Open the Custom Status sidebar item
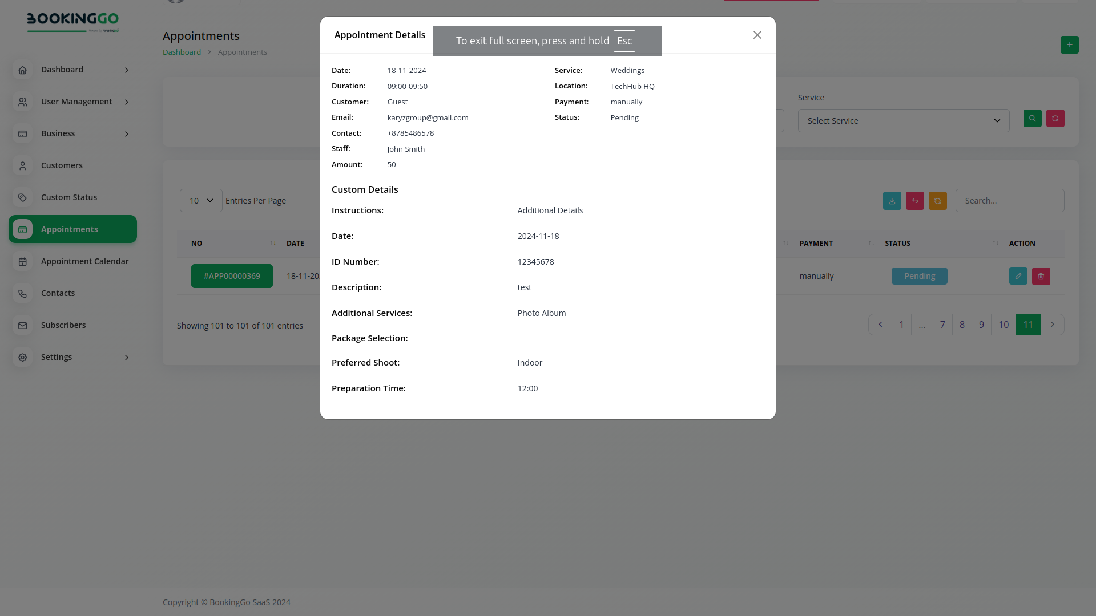Image resolution: width=1096 pixels, height=616 pixels. pos(68,197)
